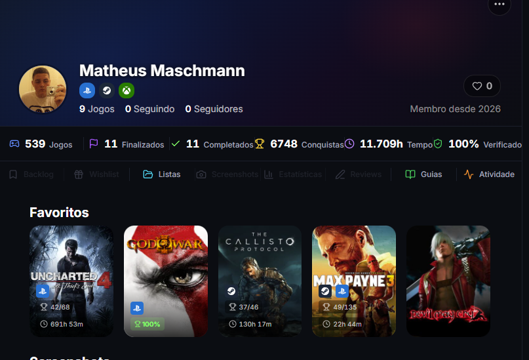Screen dimensions: 529x360
Task: Click the flag icon beside Finalizados
Action: click(x=94, y=144)
